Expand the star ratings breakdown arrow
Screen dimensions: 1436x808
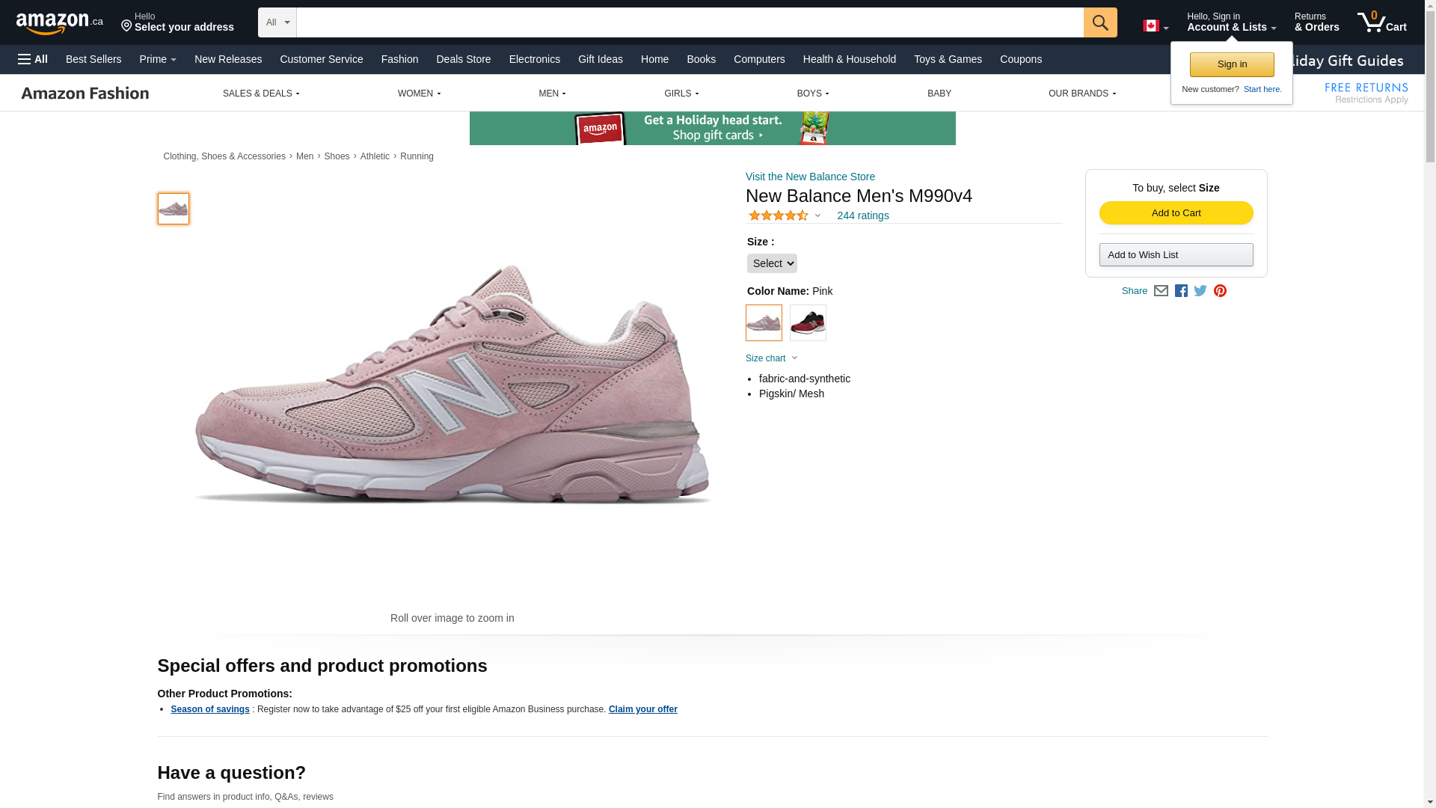coord(817,215)
